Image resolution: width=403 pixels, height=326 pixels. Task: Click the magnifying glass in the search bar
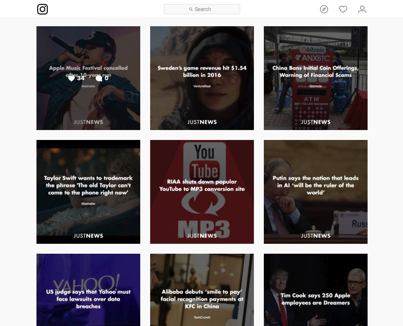(191, 9)
